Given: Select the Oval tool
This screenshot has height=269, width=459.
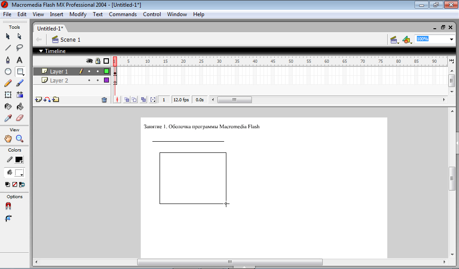Looking at the screenshot, I should 8,71.
